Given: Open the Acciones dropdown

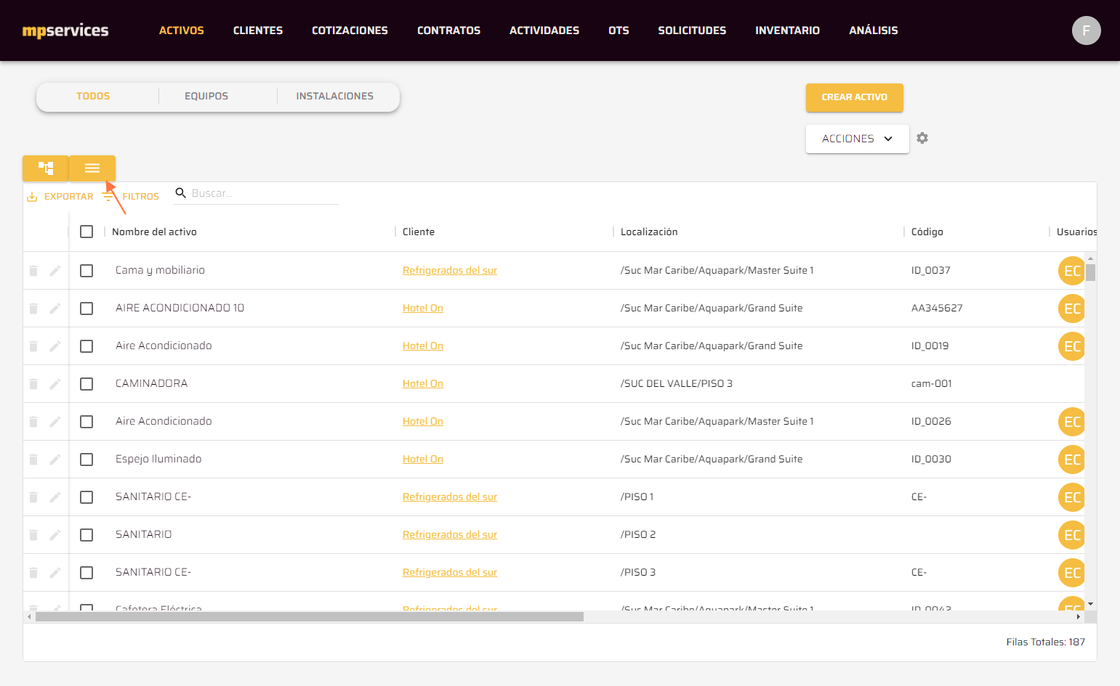Looking at the screenshot, I should click(857, 139).
